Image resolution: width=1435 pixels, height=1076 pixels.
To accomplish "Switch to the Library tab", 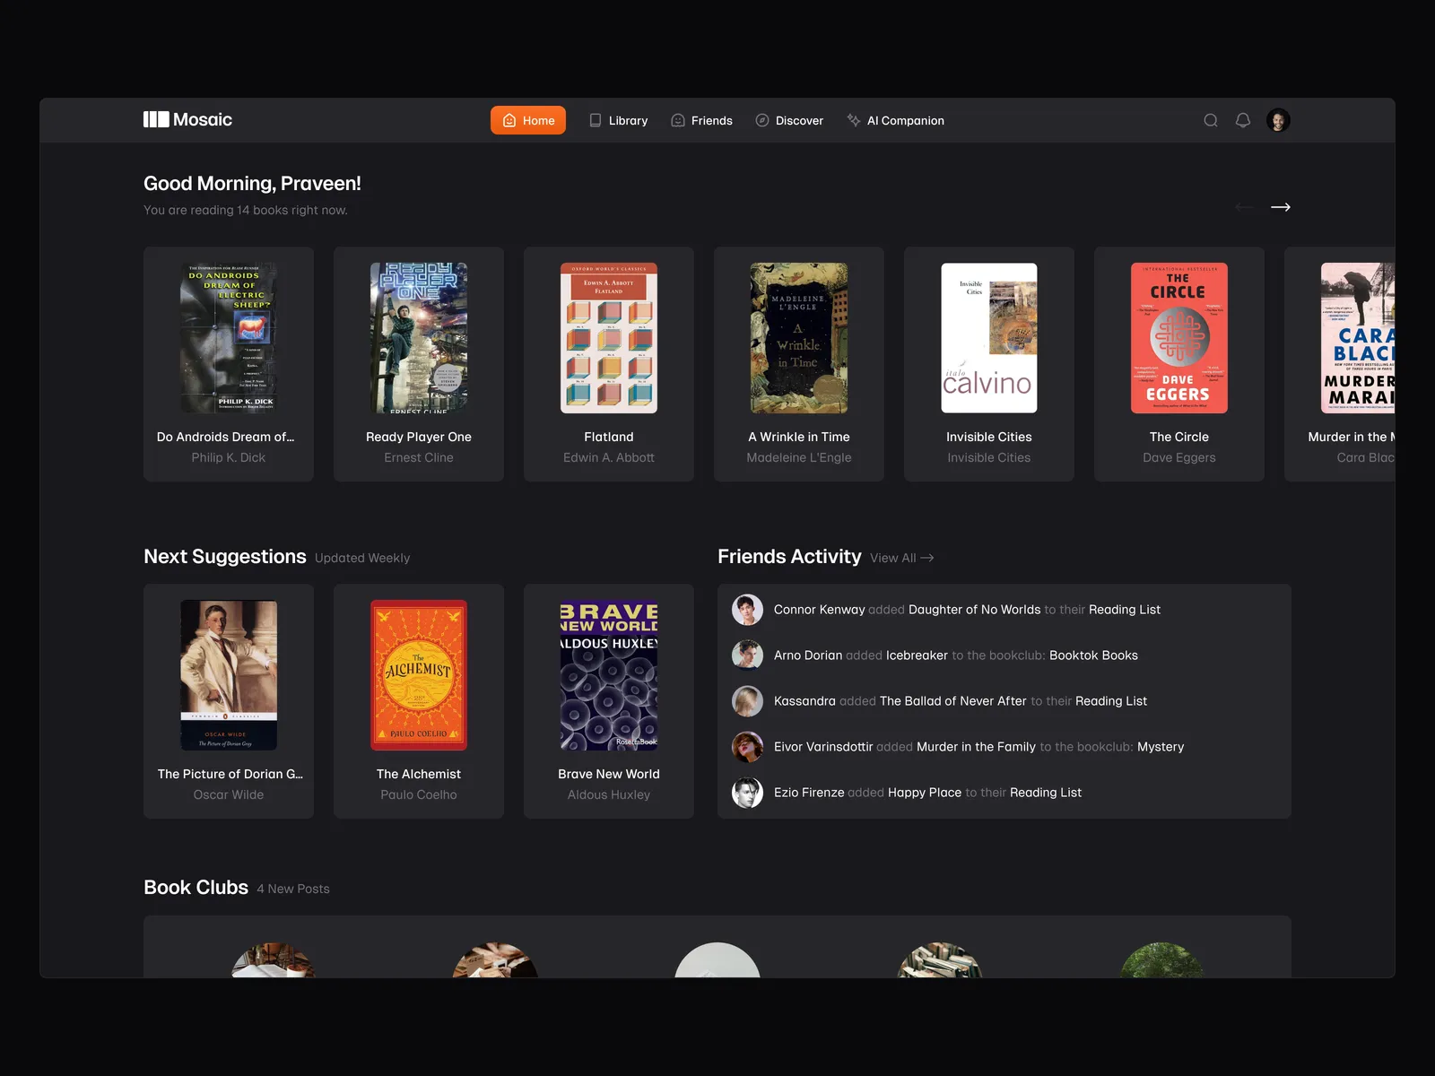I will pos(618,120).
